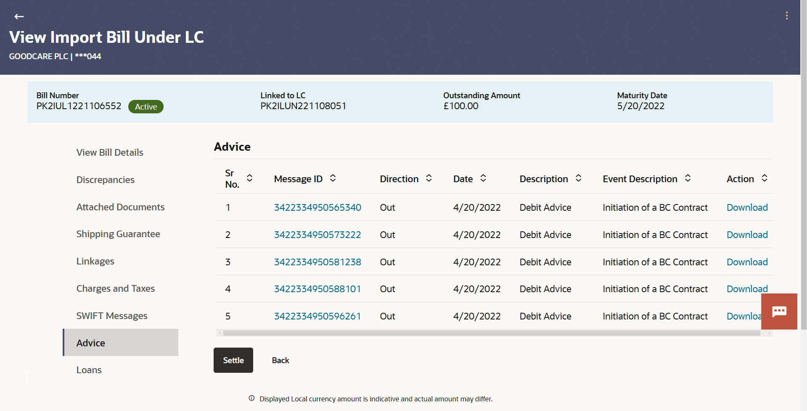Open the three-dot more options menu
The width and height of the screenshot is (807, 411).
coord(786,16)
